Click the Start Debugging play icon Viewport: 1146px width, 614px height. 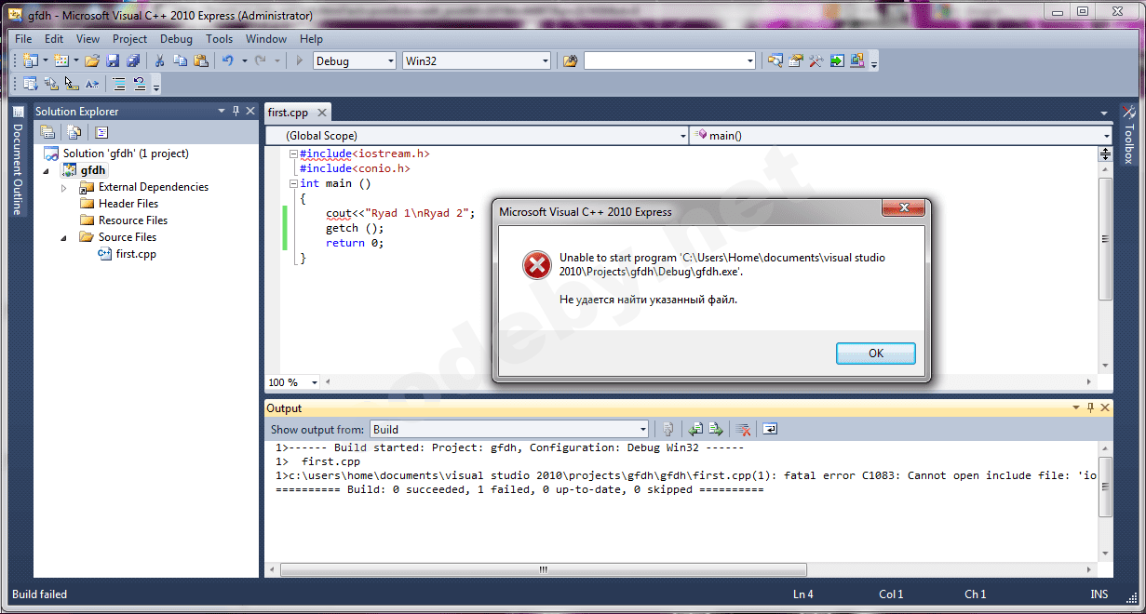(x=300, y=60)
